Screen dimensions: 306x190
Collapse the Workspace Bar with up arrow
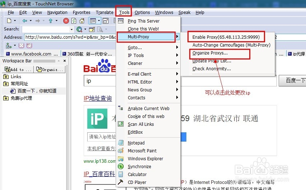(x=59, y=61)
